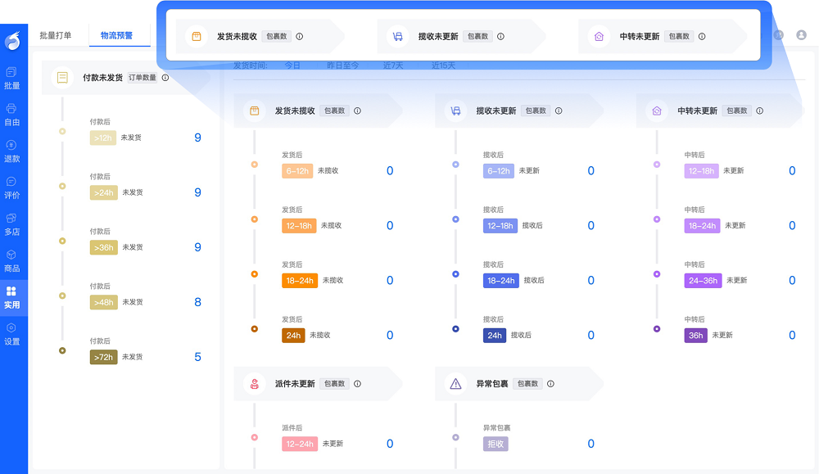Image resolution: width=819 pixels, height=474 pixels.
Task: Open the user avatar in the top-right corner
Action: click(x=801, y=35)
